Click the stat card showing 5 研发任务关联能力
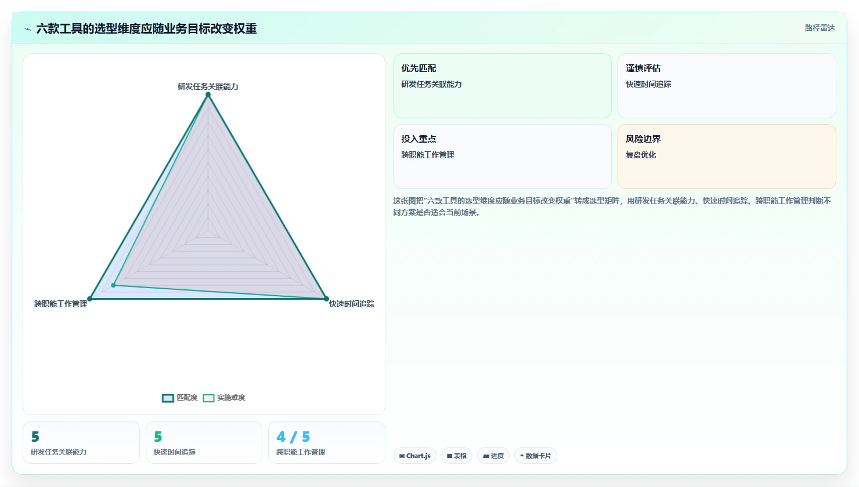This screenshot has width=859, height=487. pyautogui.click(x=81, y=442)
